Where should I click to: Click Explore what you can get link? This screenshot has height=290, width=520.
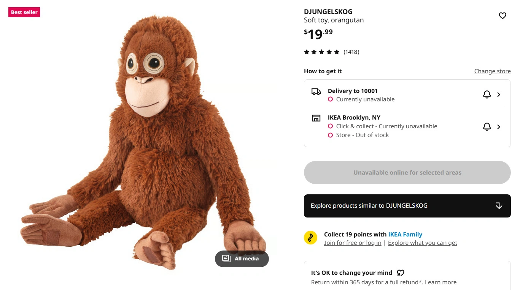(422, 243)
